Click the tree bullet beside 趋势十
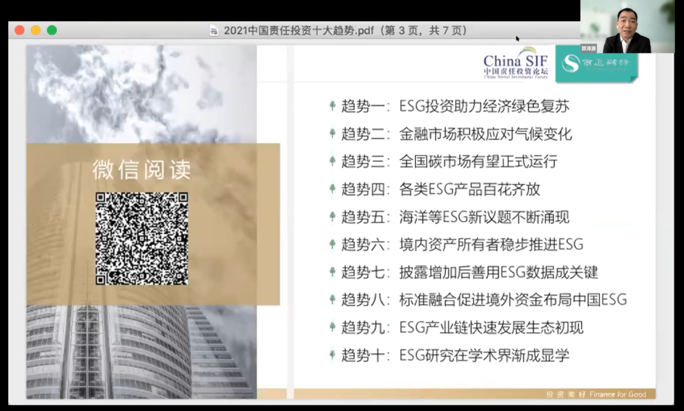Image resolution: width=684 pixels, height=411 pixels. tap(332, 355)
